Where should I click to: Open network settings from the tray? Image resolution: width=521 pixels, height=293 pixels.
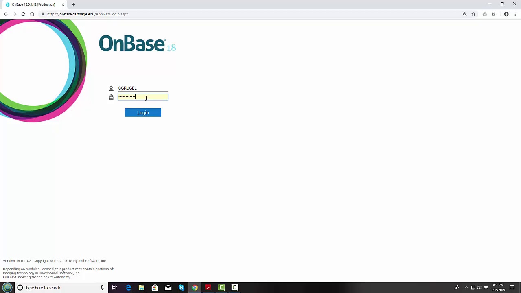coord(473,288)
